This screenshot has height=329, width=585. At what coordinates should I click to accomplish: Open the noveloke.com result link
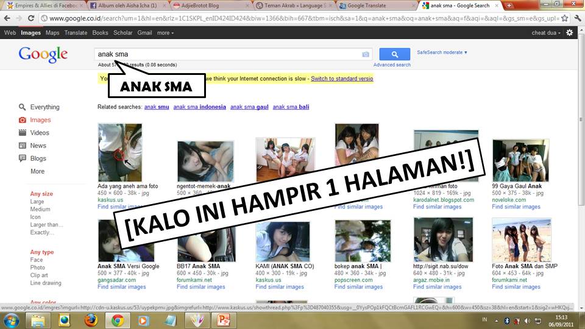point(509,200)
